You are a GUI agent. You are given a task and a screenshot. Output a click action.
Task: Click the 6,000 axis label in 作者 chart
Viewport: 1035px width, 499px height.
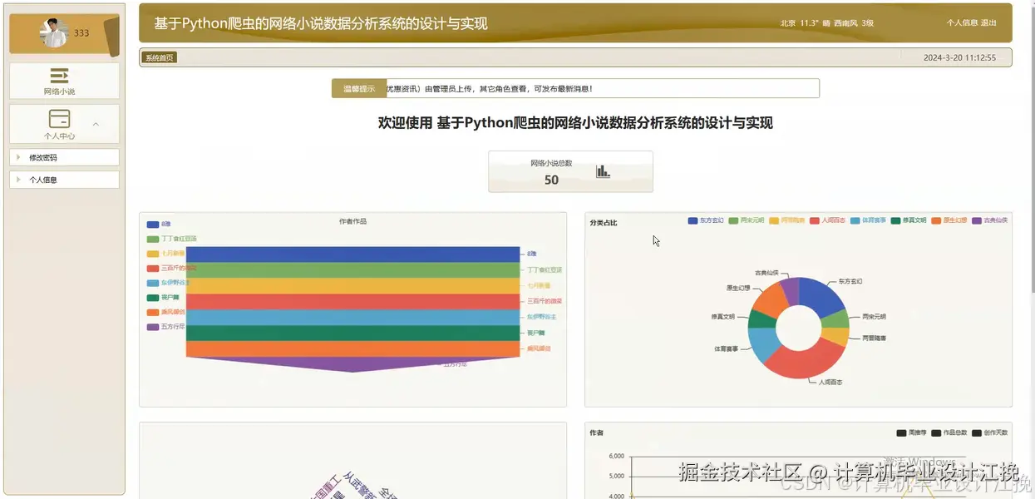coord(616,456)
